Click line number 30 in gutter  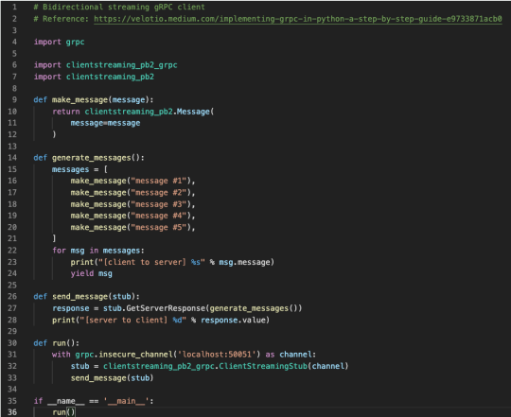[x=12, y=343]
